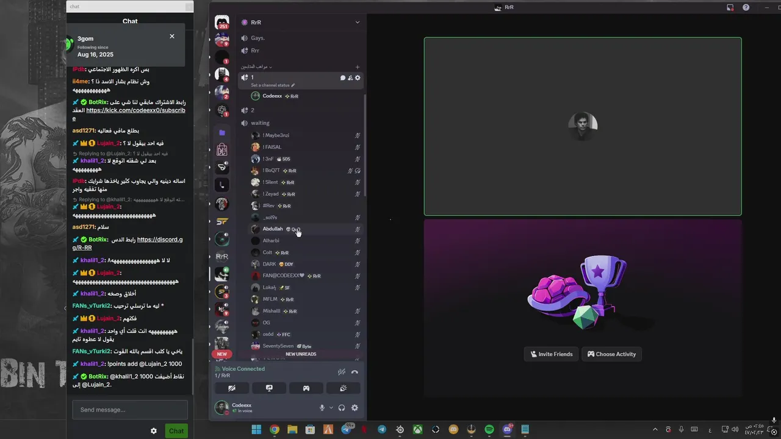Start an activity with game controller button

pos(306,388)
